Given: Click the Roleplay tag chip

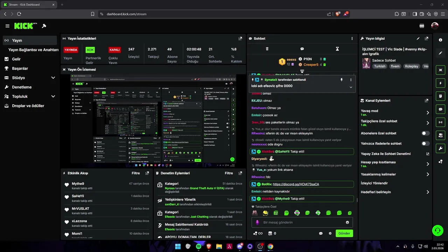Looking at the screenshot, I should tap(412, 66).
